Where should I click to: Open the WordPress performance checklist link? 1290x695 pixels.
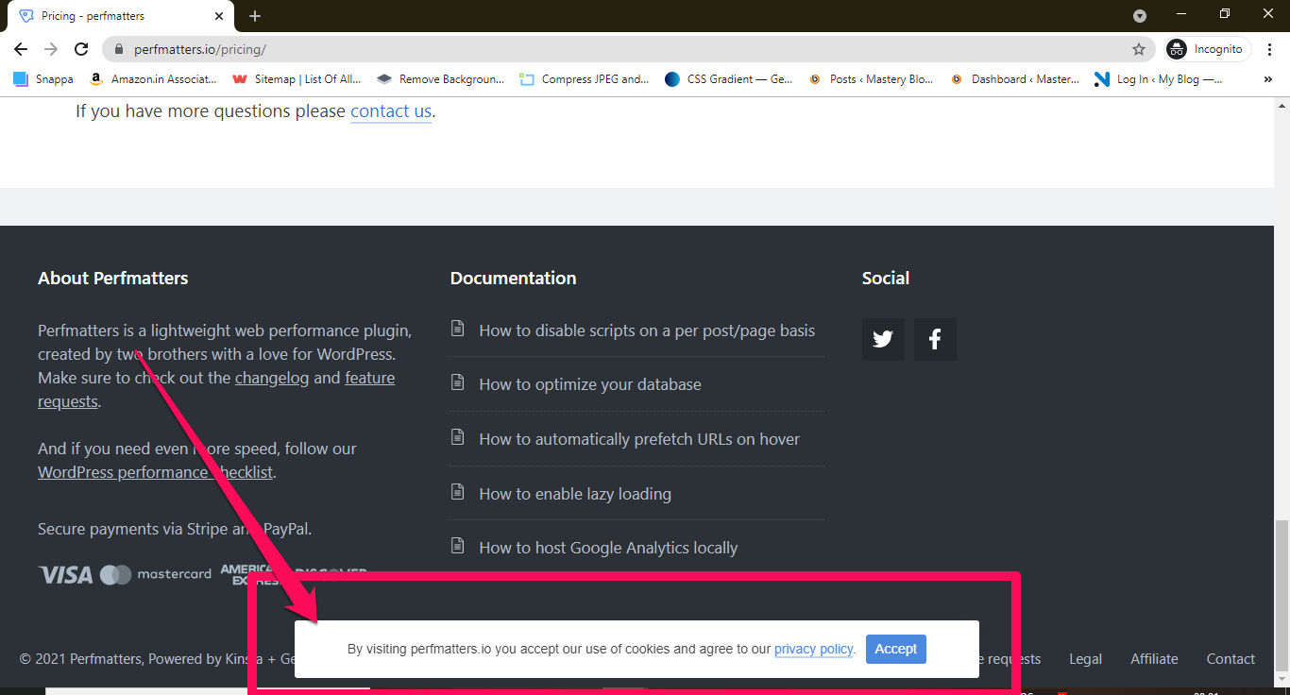point(156,472)
